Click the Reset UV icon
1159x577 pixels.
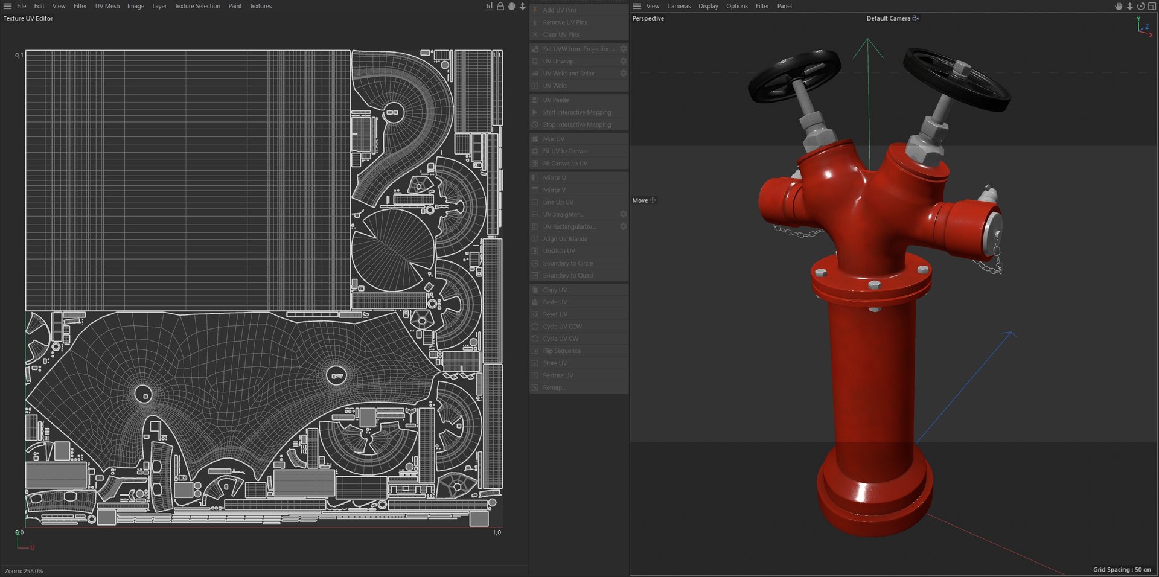tap(535, 314)
